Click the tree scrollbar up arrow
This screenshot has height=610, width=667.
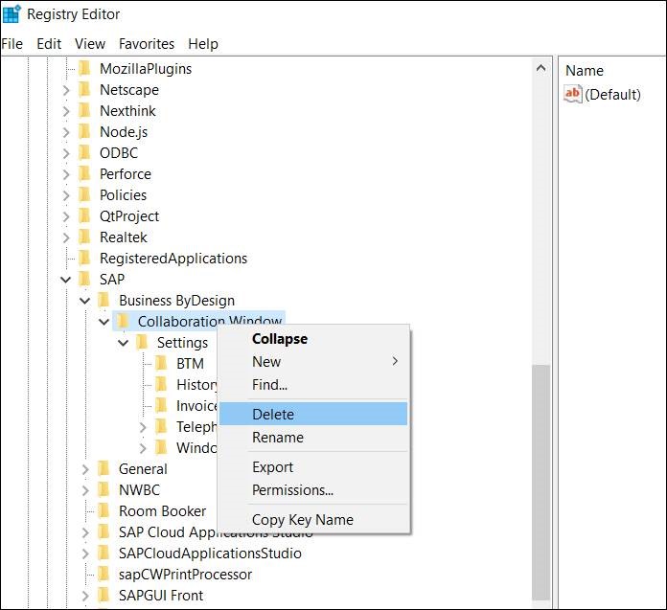pyautogui.click(x=541, y=68)
